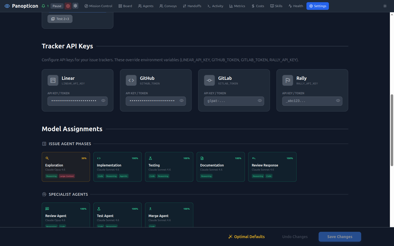Click the Linear tracker logo icon
Screen dimensions: 394x246
(x=53, y=80)
